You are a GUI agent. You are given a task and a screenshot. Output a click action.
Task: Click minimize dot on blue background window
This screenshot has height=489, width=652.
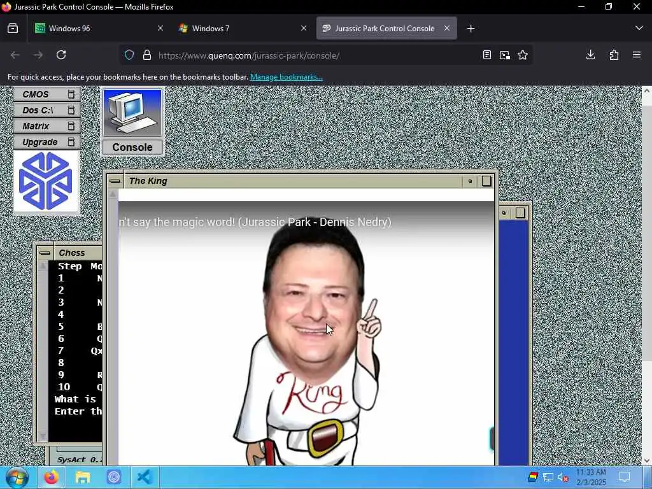coord(504,213)
